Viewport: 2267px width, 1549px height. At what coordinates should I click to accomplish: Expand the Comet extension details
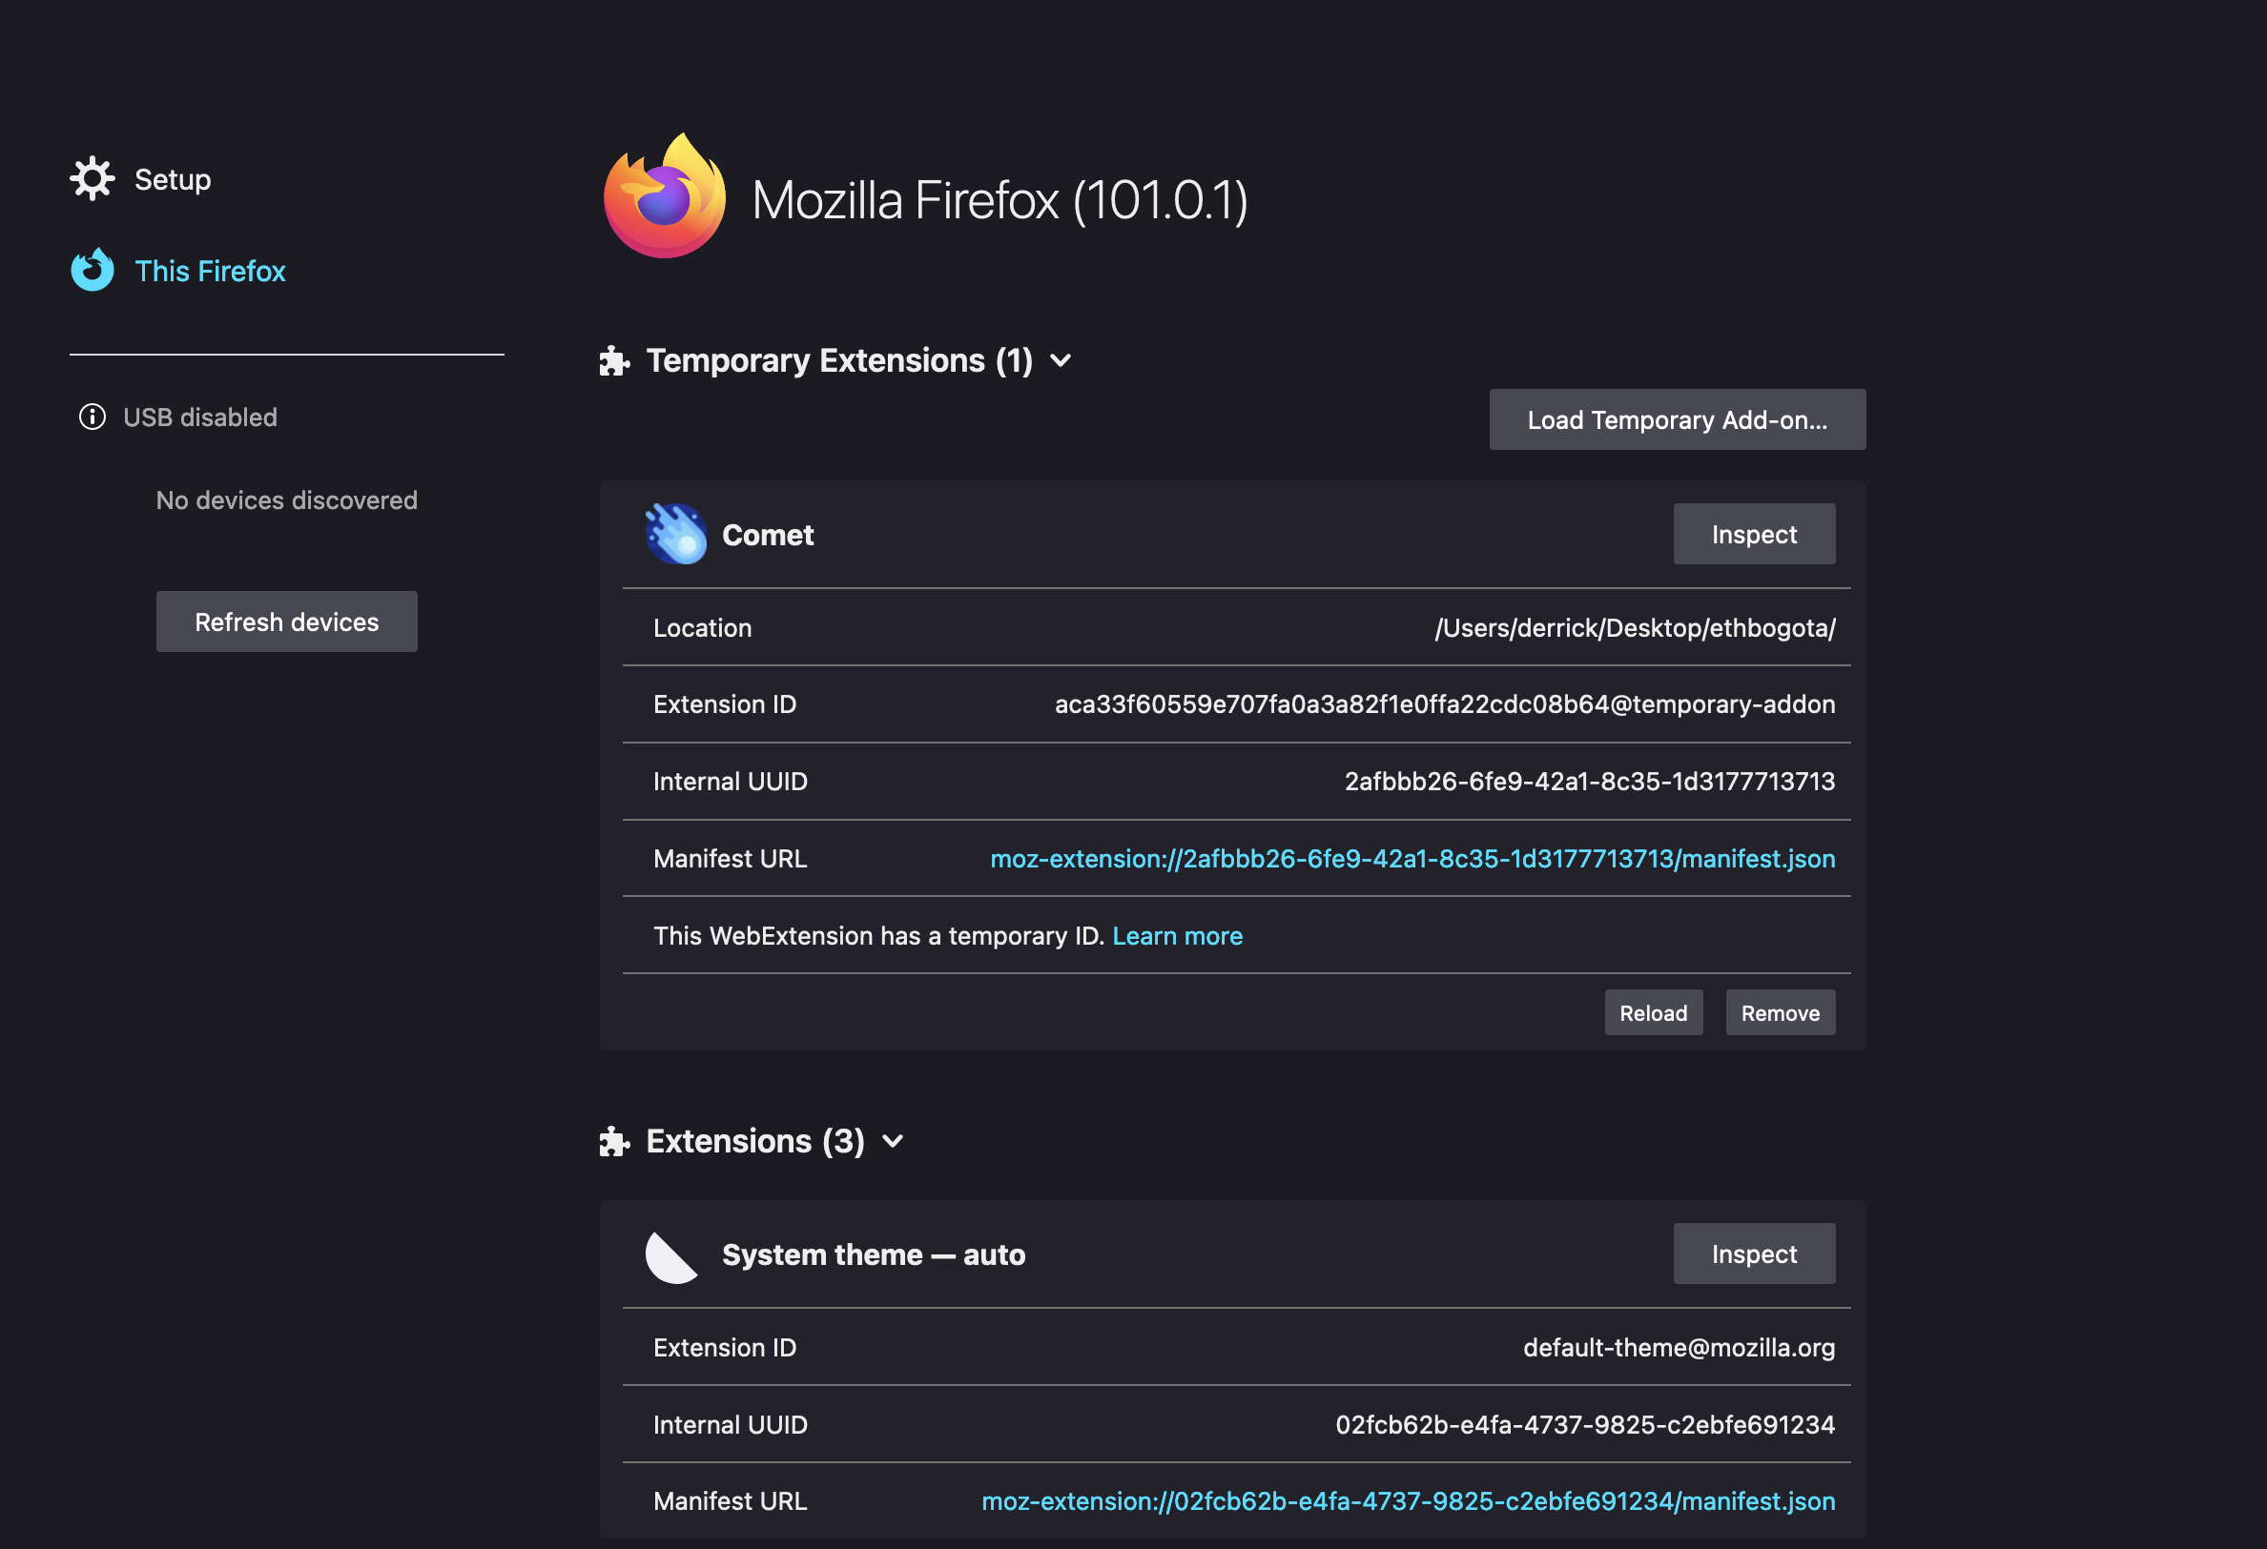[768, 534]
